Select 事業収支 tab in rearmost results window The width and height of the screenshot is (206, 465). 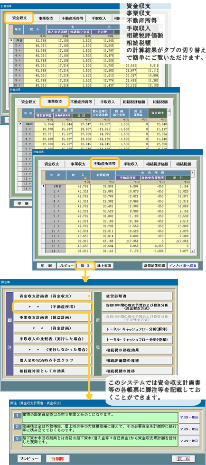tap(46, 18)
